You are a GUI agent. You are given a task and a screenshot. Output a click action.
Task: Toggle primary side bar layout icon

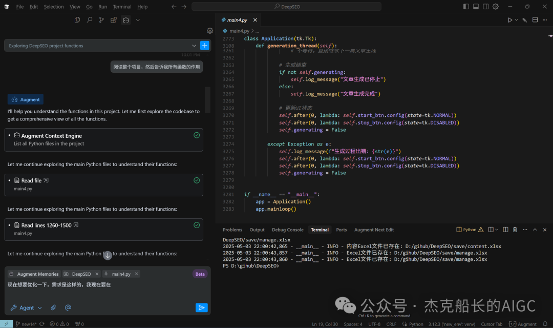[466, 6]
